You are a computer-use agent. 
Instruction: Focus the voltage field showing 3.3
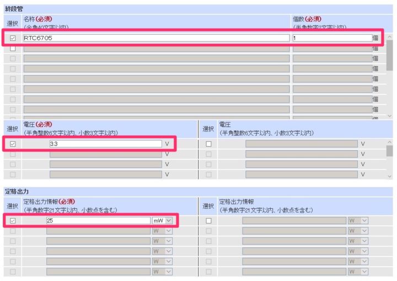pyautogui.click(x=105, y=144)
